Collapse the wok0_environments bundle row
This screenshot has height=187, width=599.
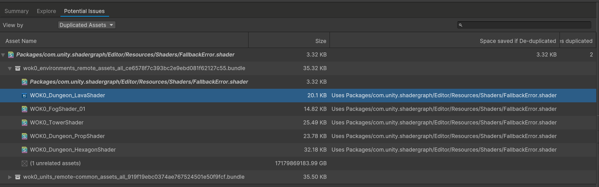pos(10,68)
